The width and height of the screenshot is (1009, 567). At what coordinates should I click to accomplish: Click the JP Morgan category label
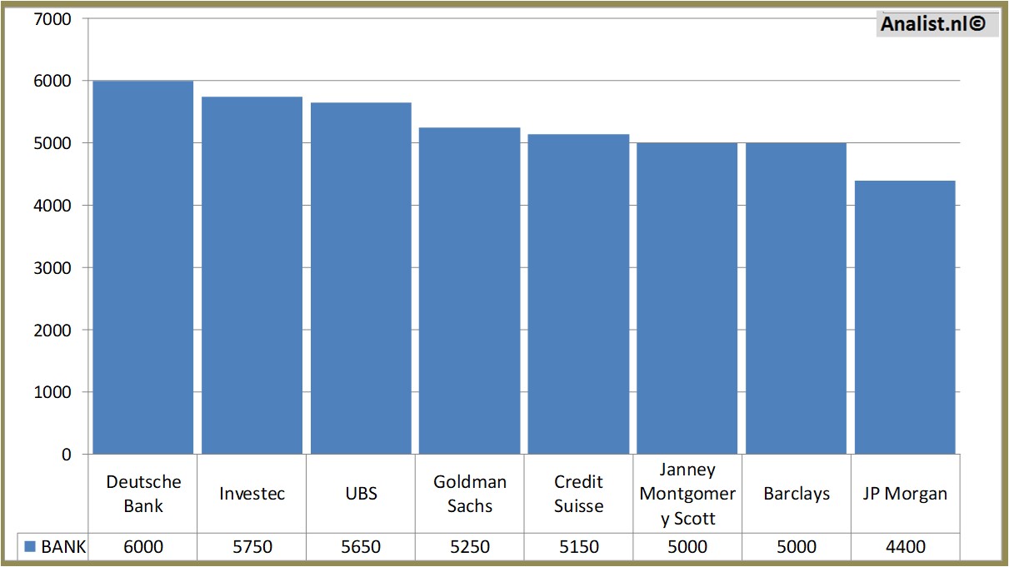pos(905,494)
